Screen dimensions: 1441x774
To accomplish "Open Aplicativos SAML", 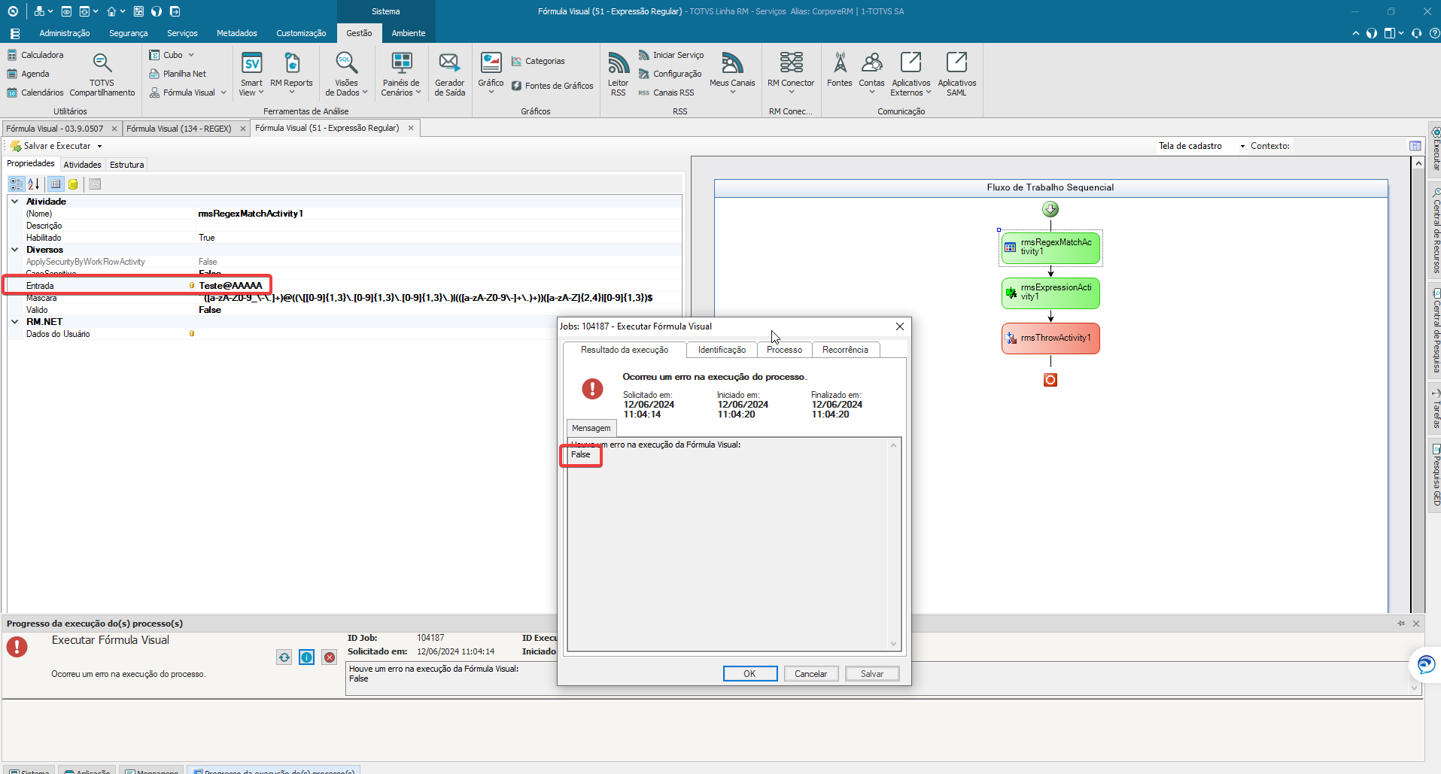I will tap(956, 74).
